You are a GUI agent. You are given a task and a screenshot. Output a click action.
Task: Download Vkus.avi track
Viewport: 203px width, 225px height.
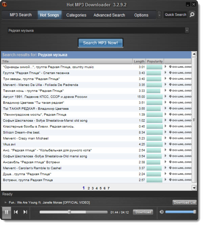(x=180, y=144)
